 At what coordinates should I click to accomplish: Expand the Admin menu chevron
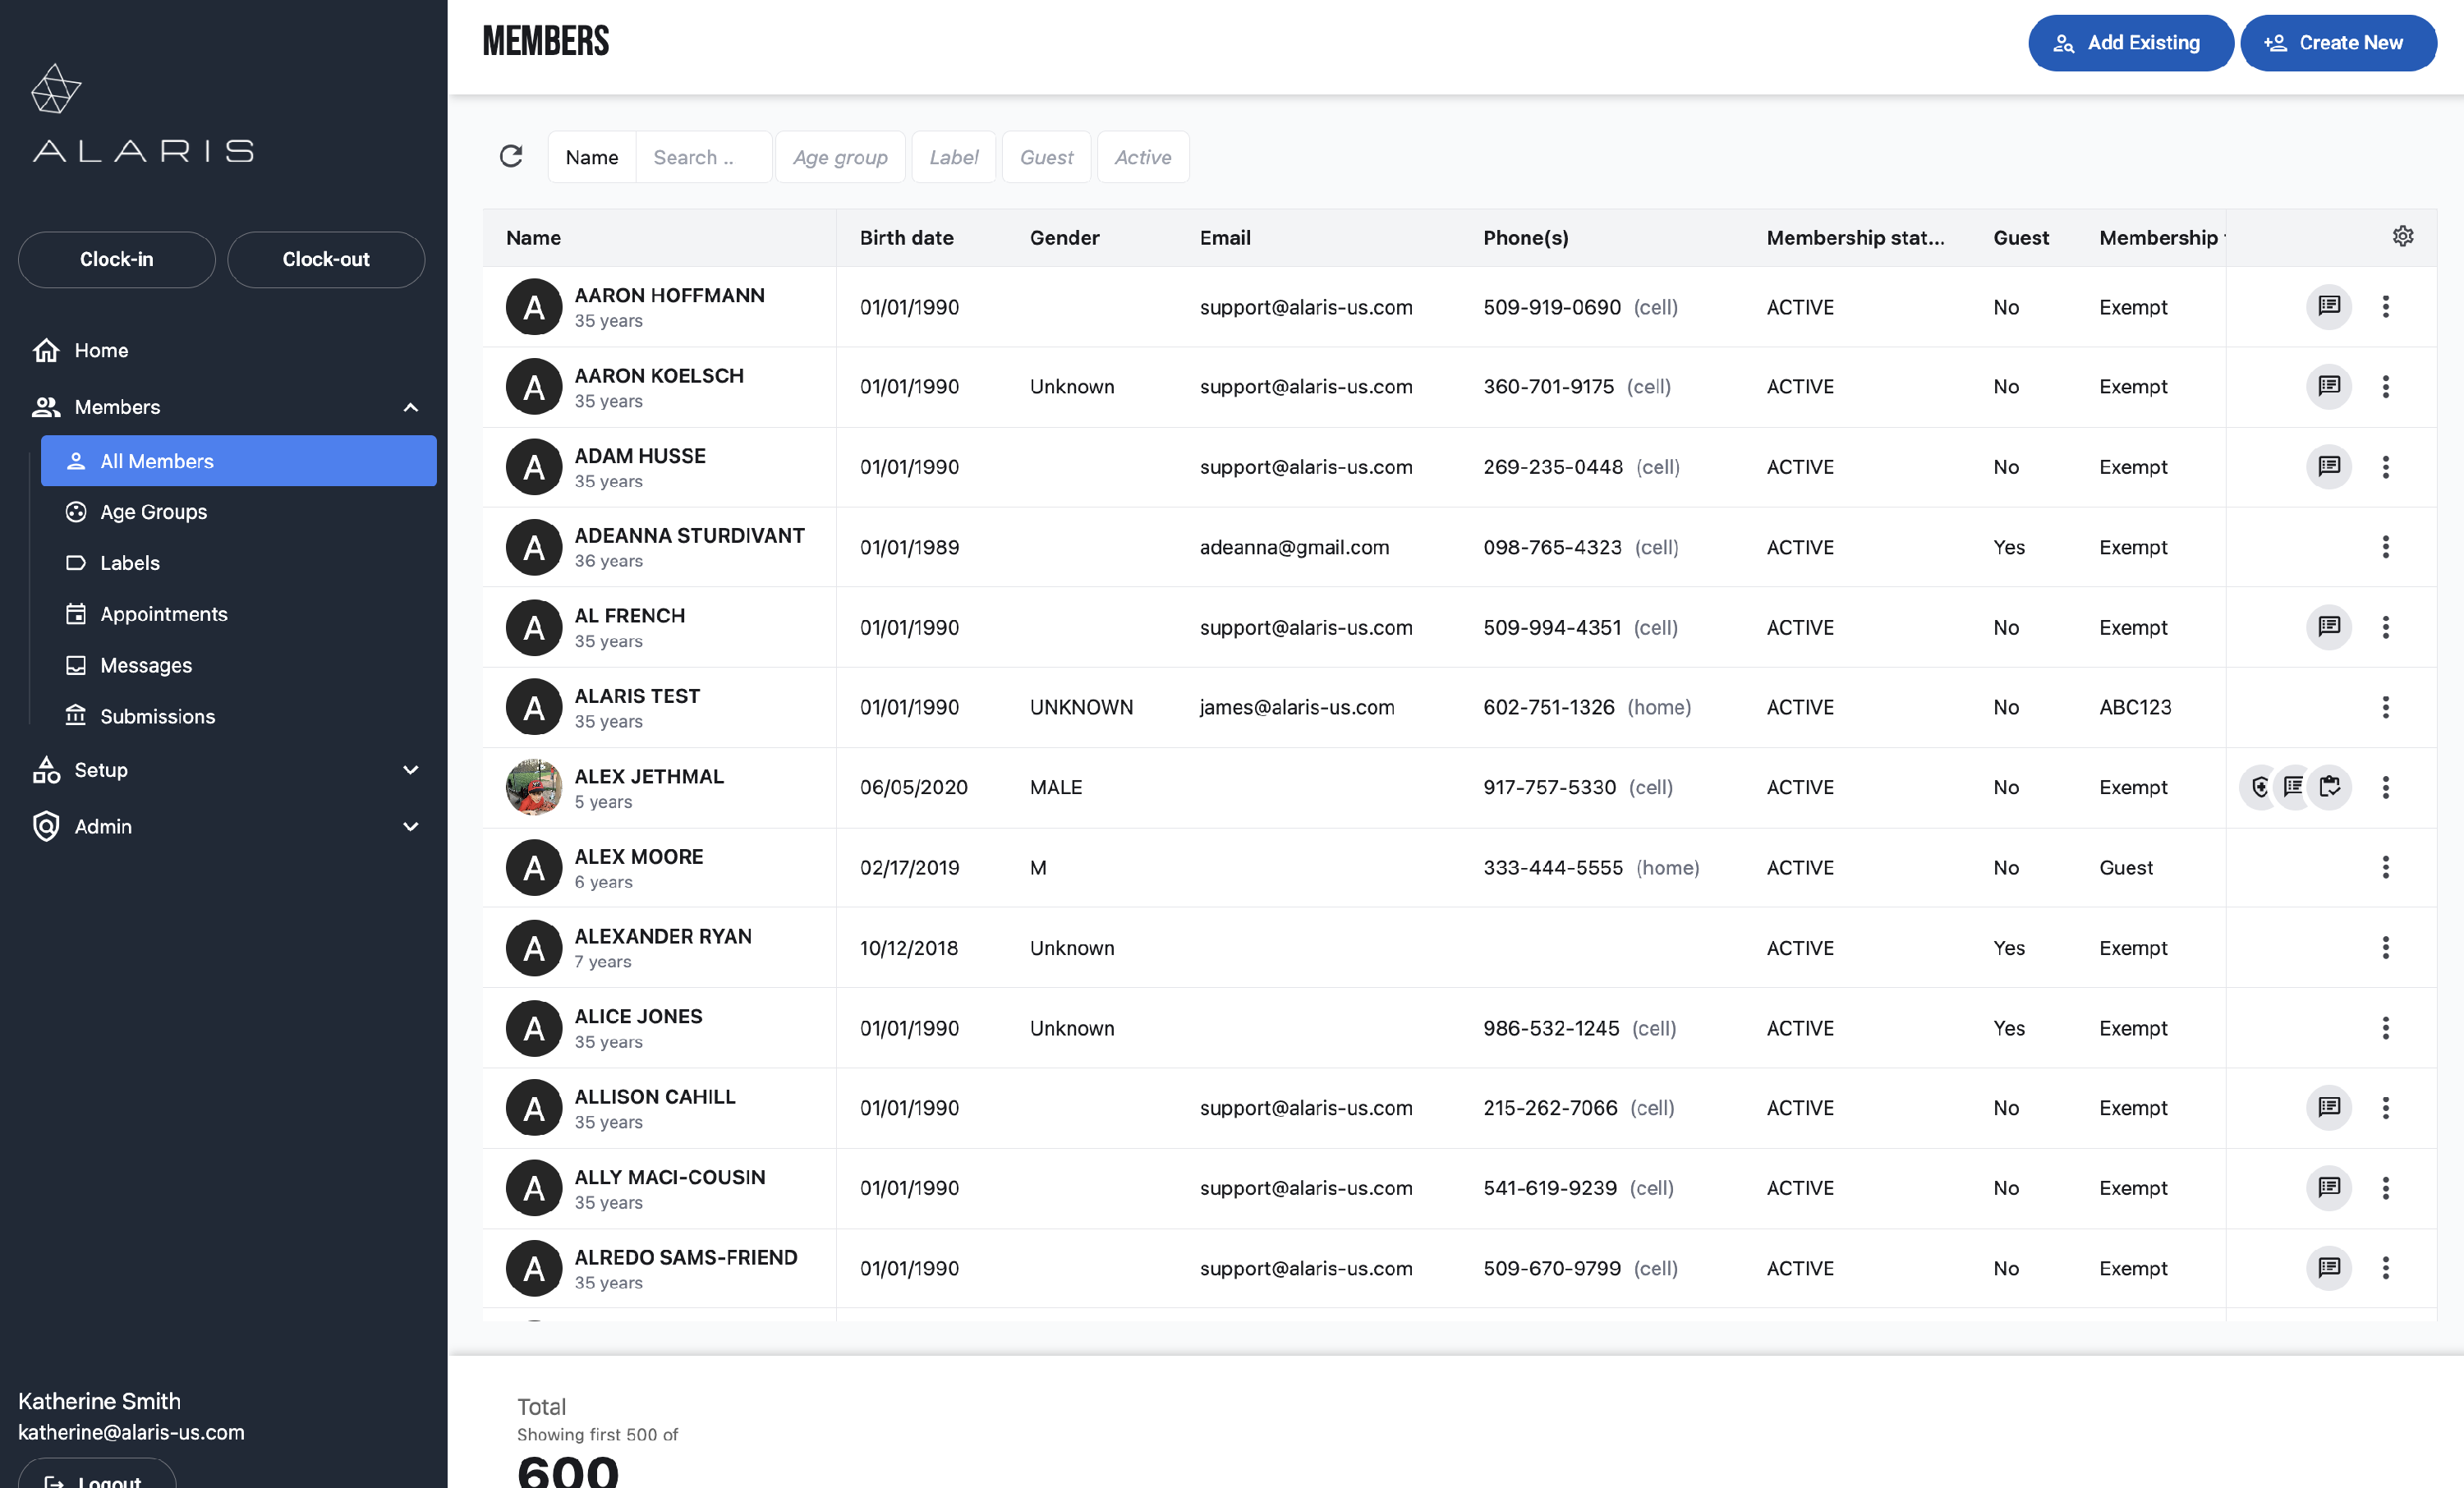tap(410, 826)
